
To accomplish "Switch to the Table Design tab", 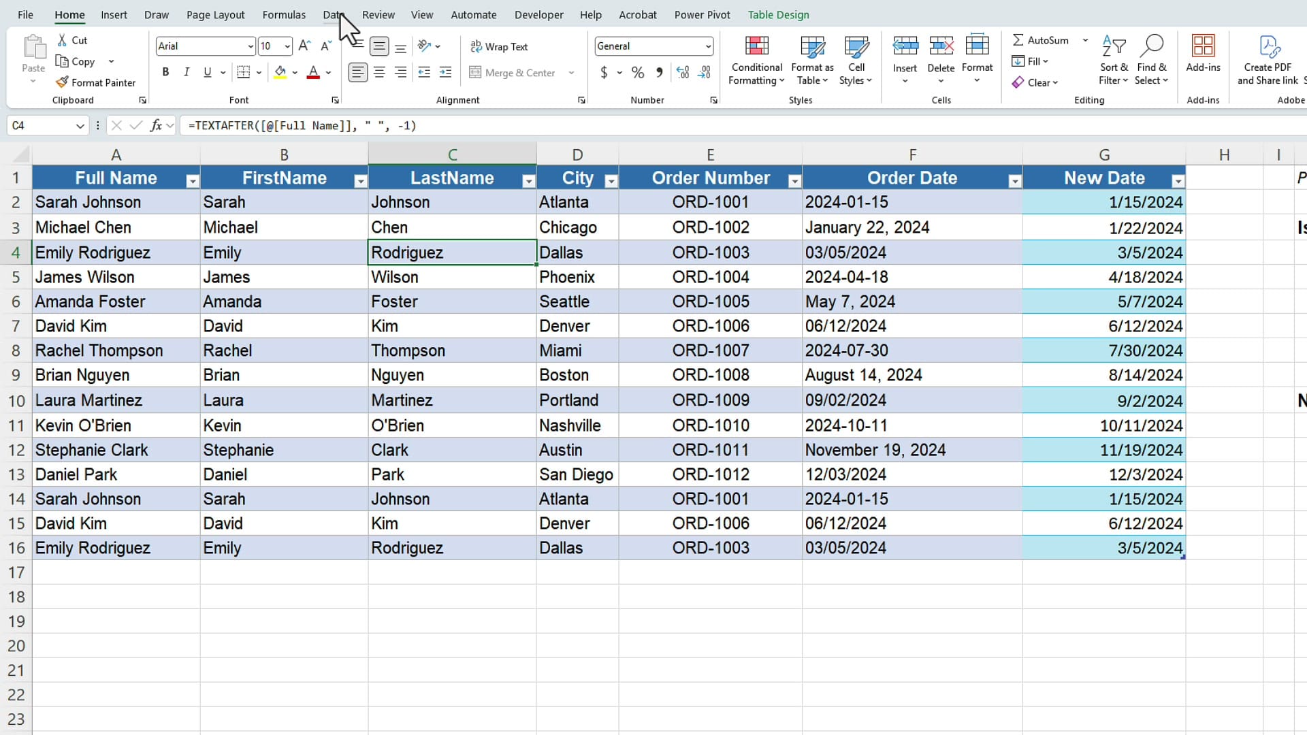I will coord(778,14).
